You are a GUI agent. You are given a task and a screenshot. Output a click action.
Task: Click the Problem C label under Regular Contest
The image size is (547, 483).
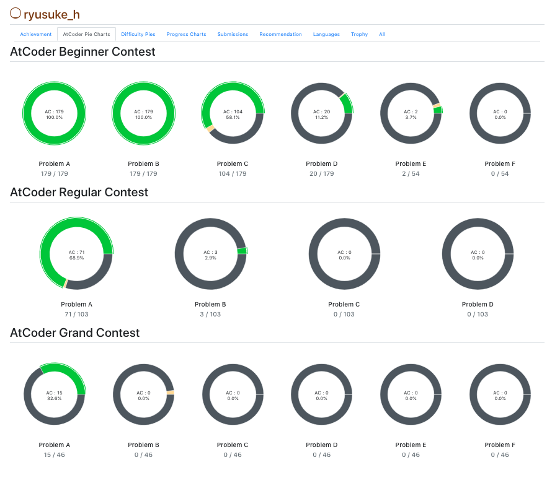pos(344,305)
